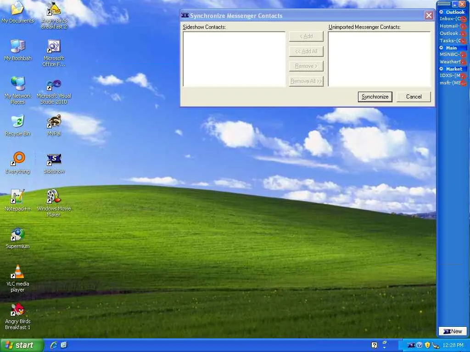Click the '<< Add All' button
The width and height of the screenshot is (470, 352).
(306, 51)
